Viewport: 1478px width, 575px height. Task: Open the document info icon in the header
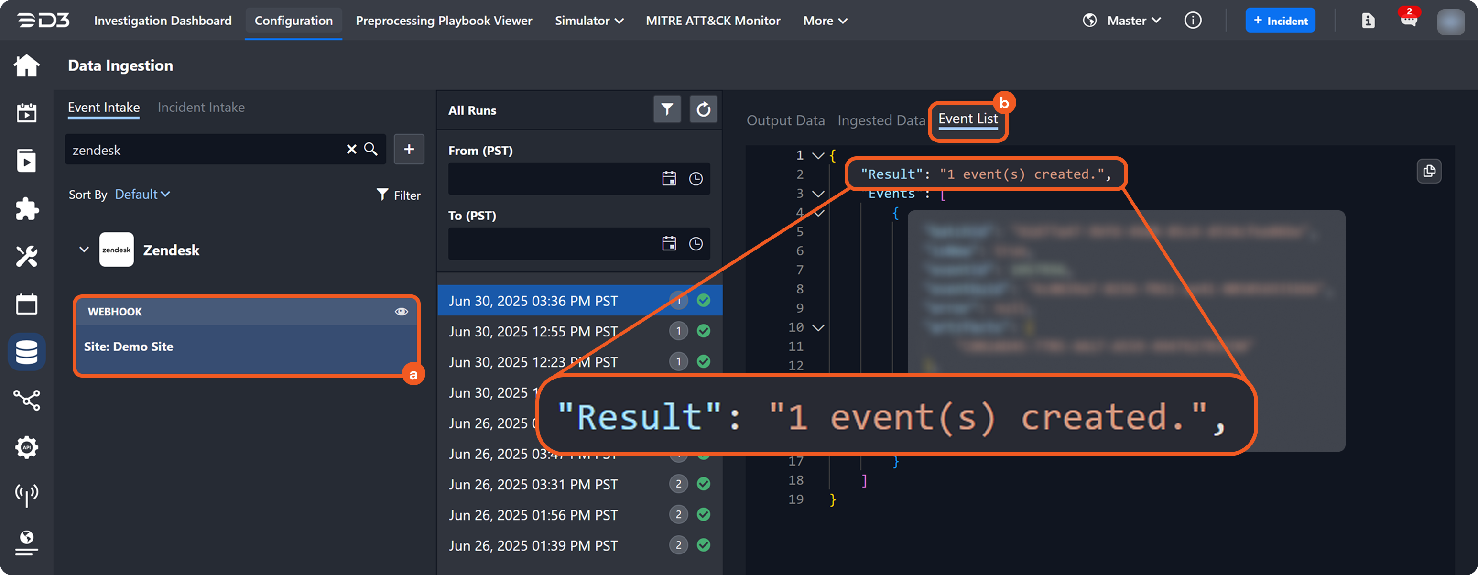pos(1369,21)
